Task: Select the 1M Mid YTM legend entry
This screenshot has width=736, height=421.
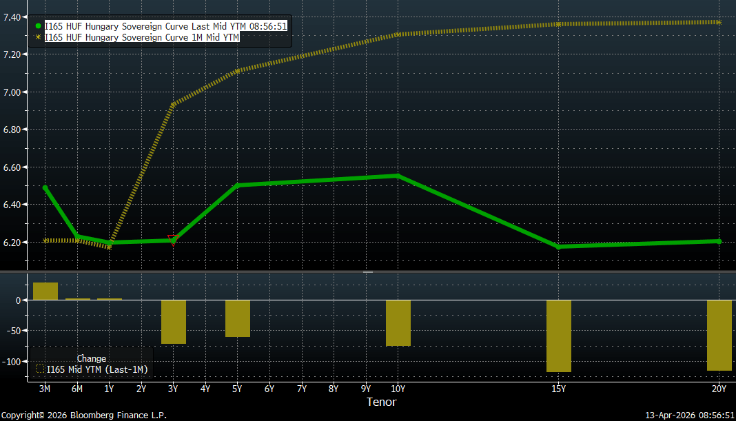Action: pos(142,38)
